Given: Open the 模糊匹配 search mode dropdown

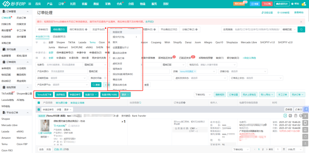Looking at the screenshot, I should pyautogui.click(x=289, y=30).
